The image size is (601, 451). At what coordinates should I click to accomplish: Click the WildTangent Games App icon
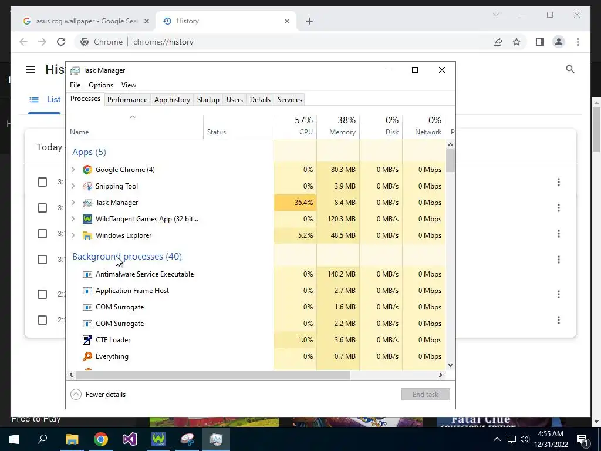(87, 219)
